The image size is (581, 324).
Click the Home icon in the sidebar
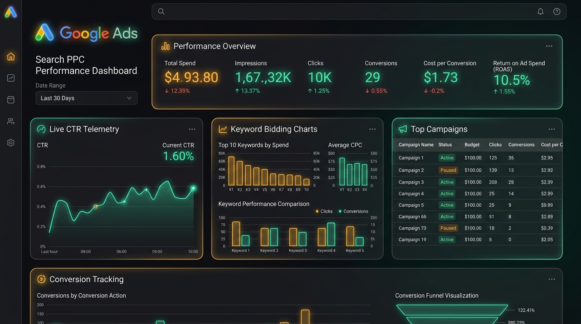click(11, 57)
